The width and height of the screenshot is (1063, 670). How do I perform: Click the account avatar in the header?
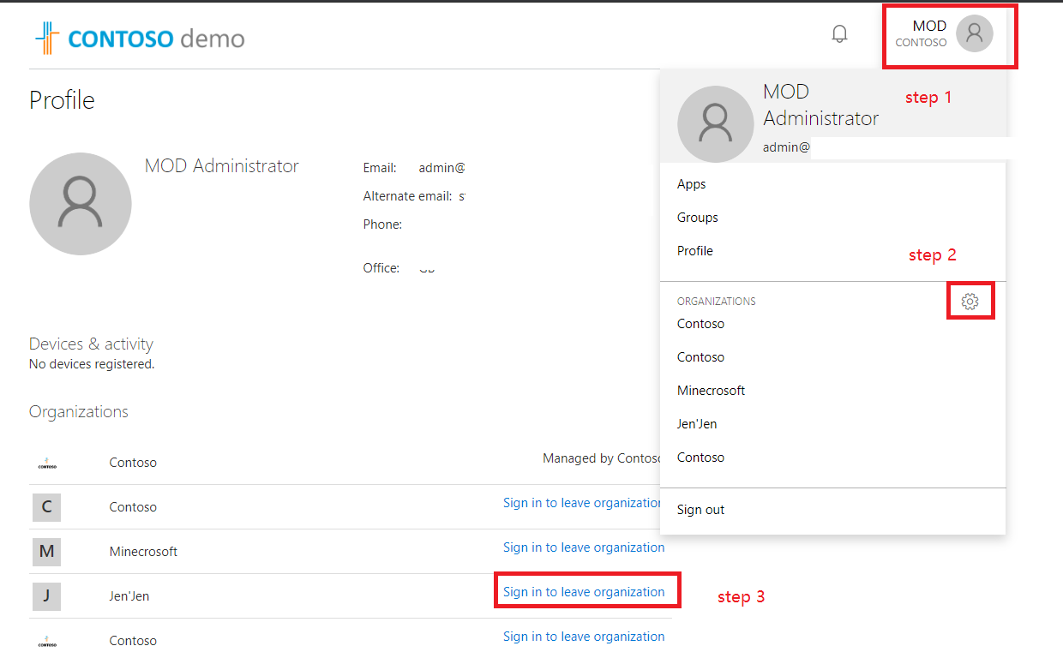pyautogui.click(x=975, y=33)
